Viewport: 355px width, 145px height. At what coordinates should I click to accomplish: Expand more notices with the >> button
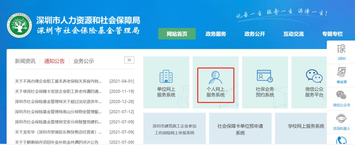(x=129, y=60)
